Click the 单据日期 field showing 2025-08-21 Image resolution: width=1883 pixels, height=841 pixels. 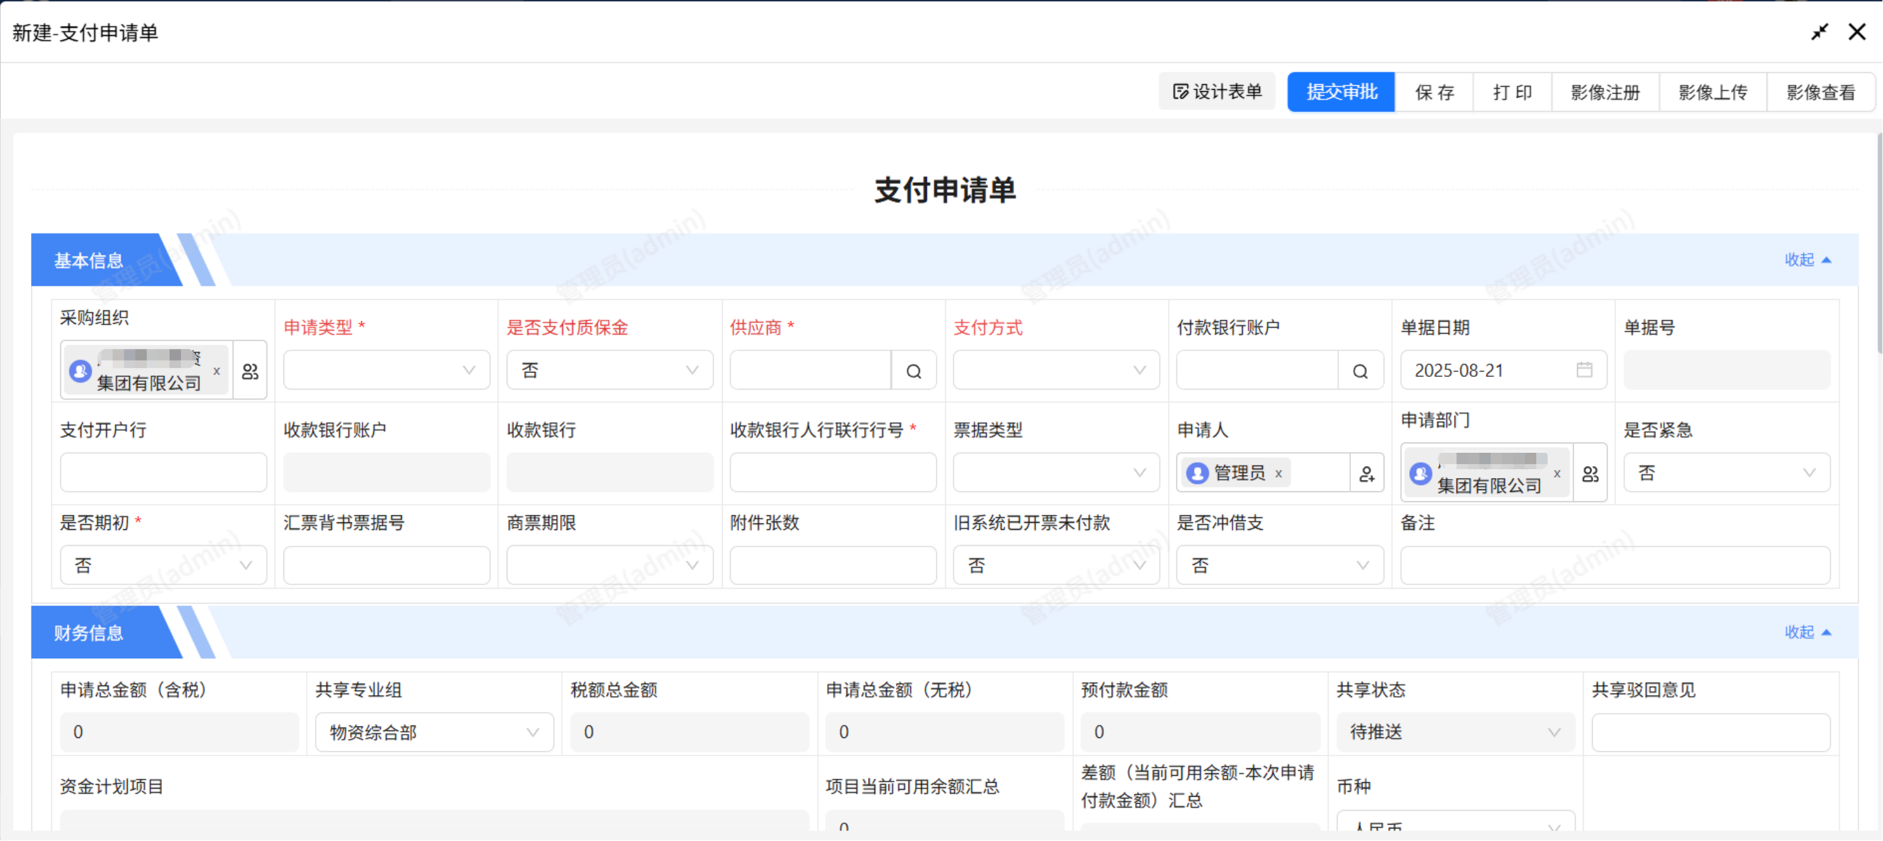(x=1503, y=371)
